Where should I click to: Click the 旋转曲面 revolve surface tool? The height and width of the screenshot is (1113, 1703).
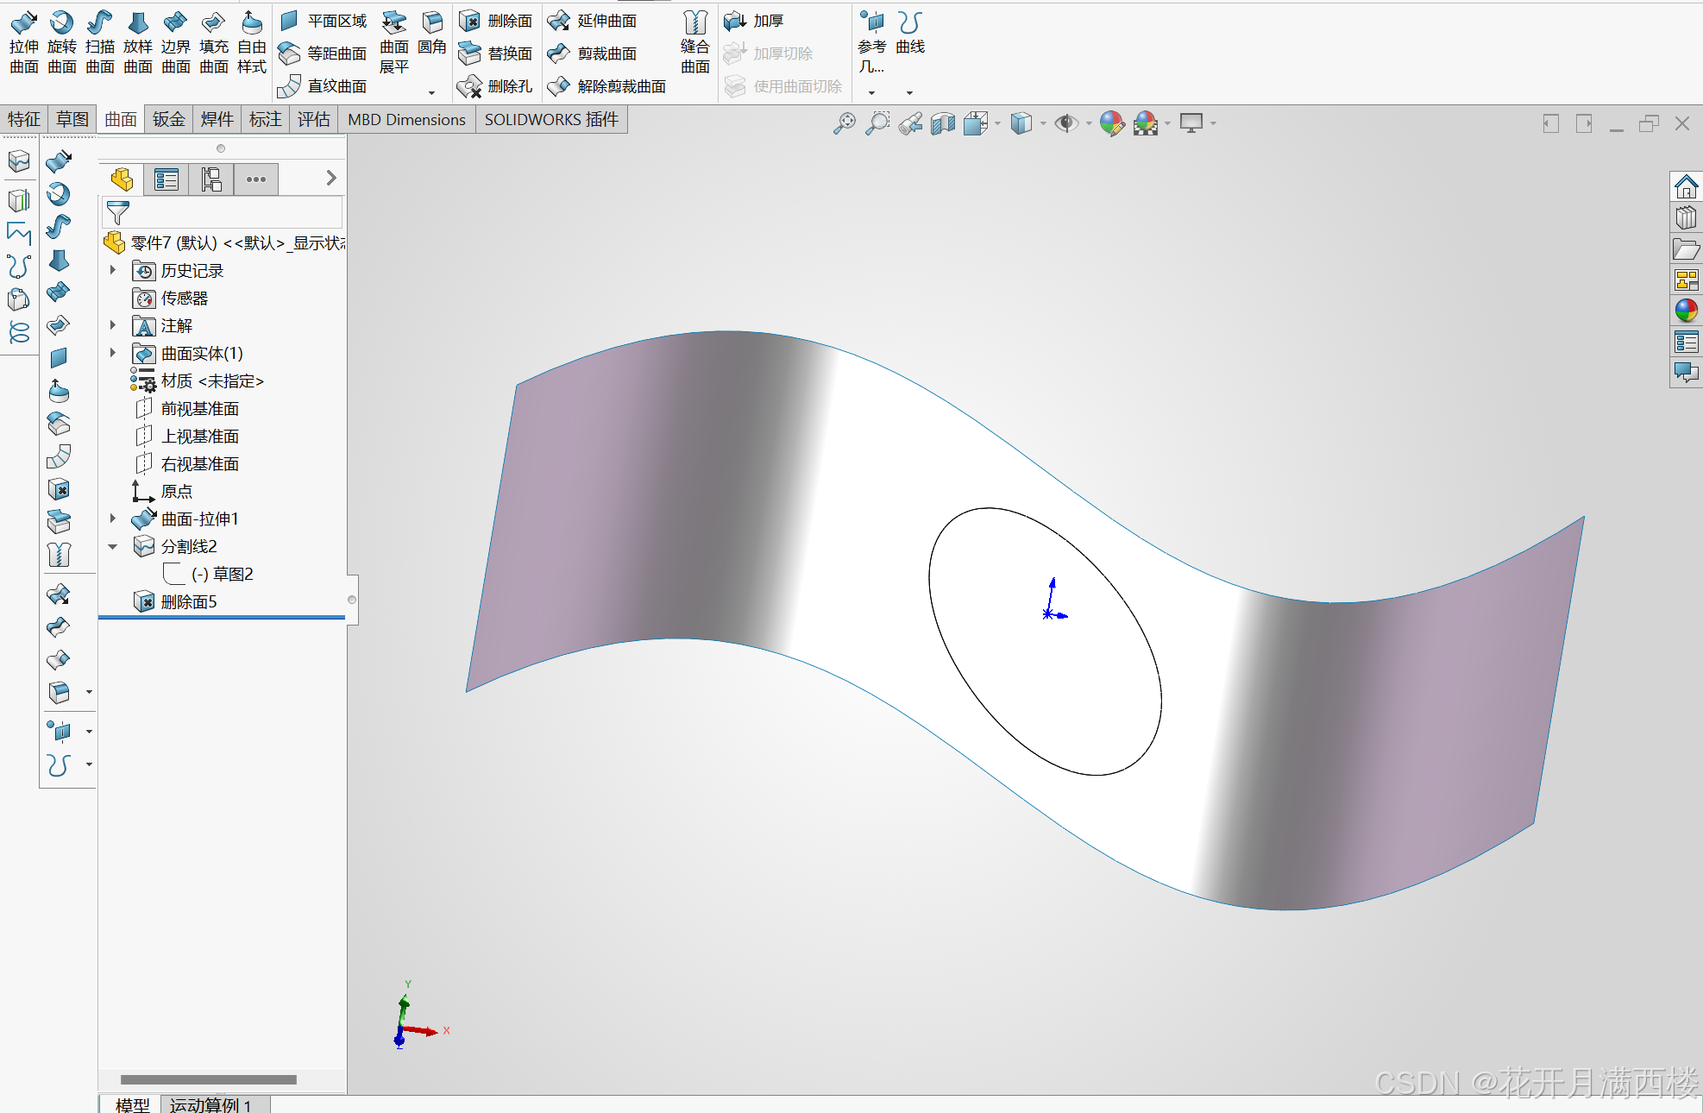point(62,43)
